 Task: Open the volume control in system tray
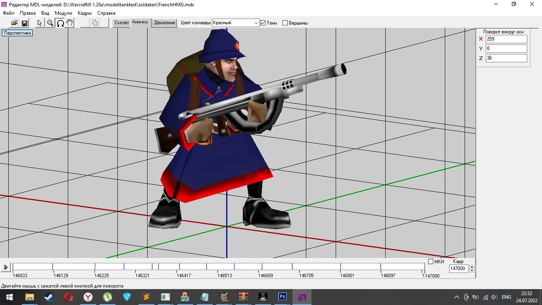494,297
